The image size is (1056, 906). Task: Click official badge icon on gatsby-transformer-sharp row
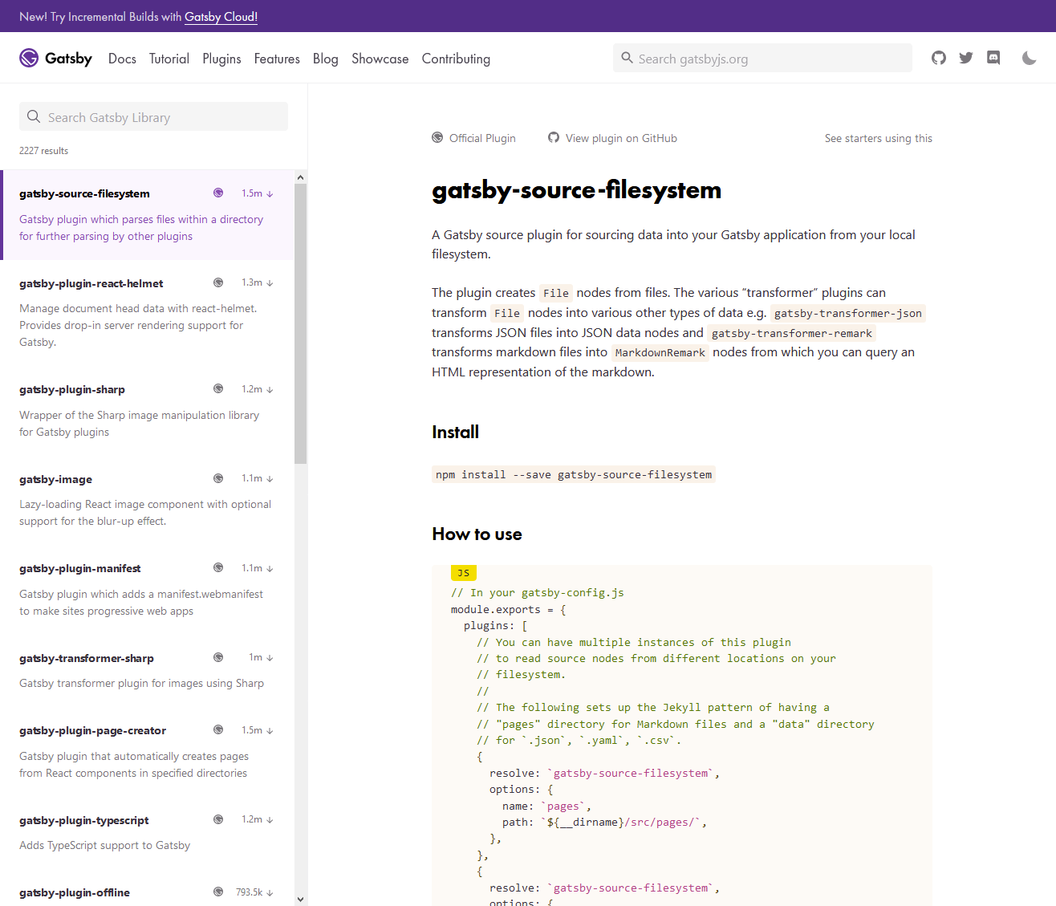tap(218, 657)
